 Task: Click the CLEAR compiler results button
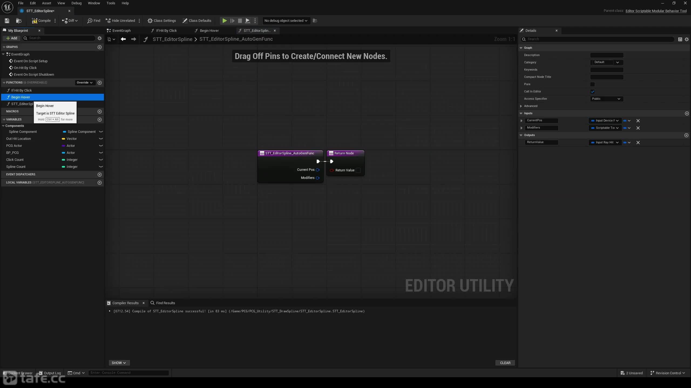tap(505, 363)
